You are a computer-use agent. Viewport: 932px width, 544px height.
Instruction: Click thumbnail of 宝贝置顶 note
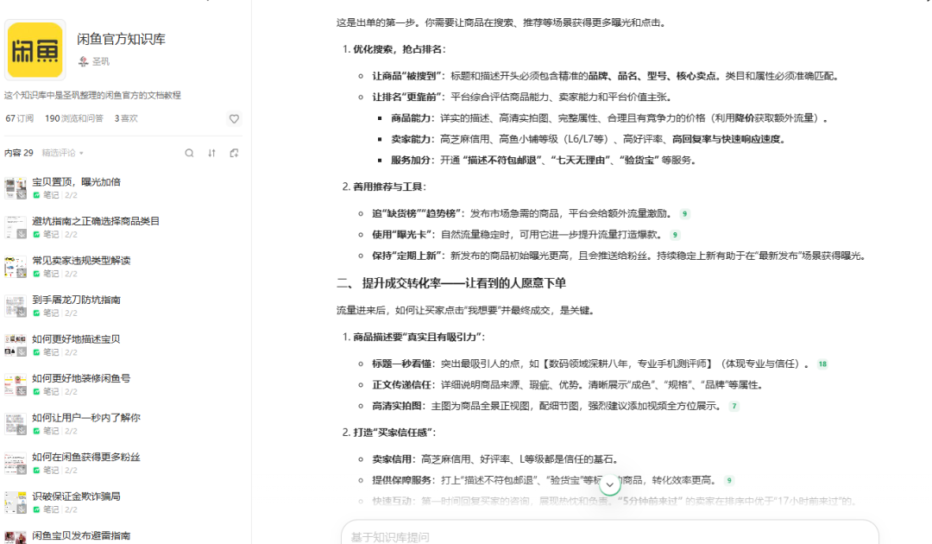click(16, 188)
